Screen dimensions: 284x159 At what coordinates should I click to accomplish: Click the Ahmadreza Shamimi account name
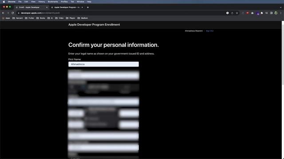pos(193,31)
